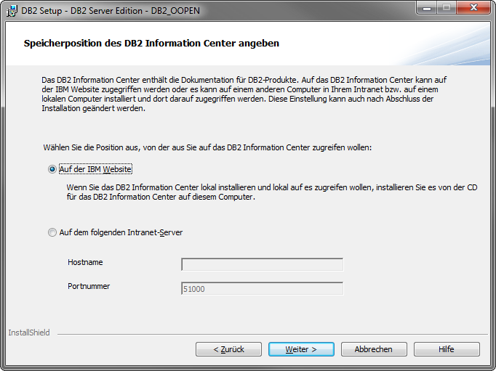496x371 pixels.
Task: Click the DB2 Setup installer icon in title bar
Action: (12, 11)
